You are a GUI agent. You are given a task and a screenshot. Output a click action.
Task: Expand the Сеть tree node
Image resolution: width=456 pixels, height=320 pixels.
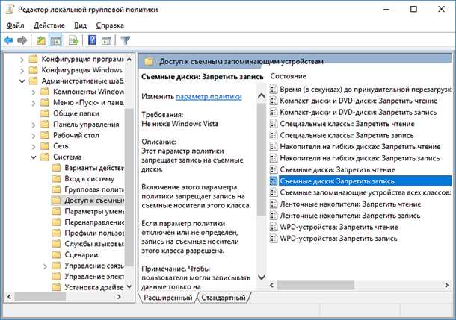tap(34, 146)
